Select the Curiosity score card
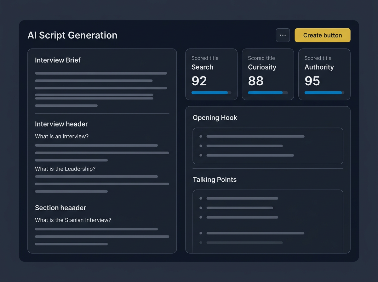 point(268,74)
